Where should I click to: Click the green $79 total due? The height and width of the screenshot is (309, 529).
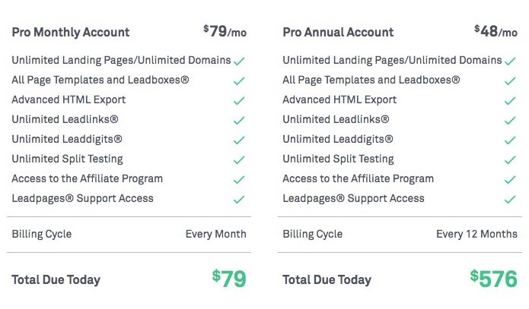229,279
